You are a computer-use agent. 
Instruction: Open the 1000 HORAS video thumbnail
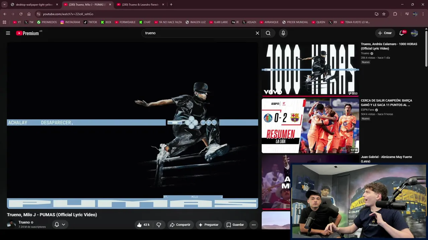pos(310,69)
